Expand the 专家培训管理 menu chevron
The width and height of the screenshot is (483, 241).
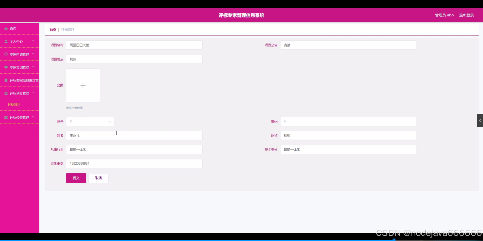33,67
